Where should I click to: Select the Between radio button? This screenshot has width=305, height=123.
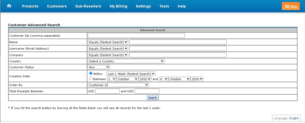coord(91,79)
